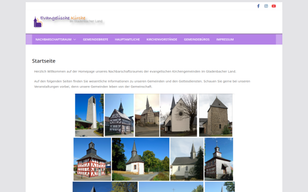Expand the Nachbarschaftsraum submenu chevron
Screen dimensions: 308x192
[74, 39]
